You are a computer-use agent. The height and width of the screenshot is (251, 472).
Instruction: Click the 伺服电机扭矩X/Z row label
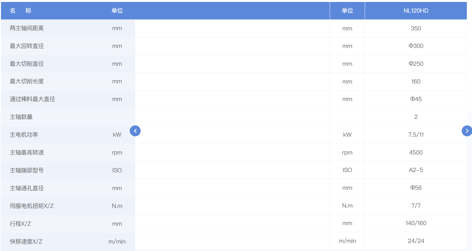pyautogui.click(x=32, y=206)
